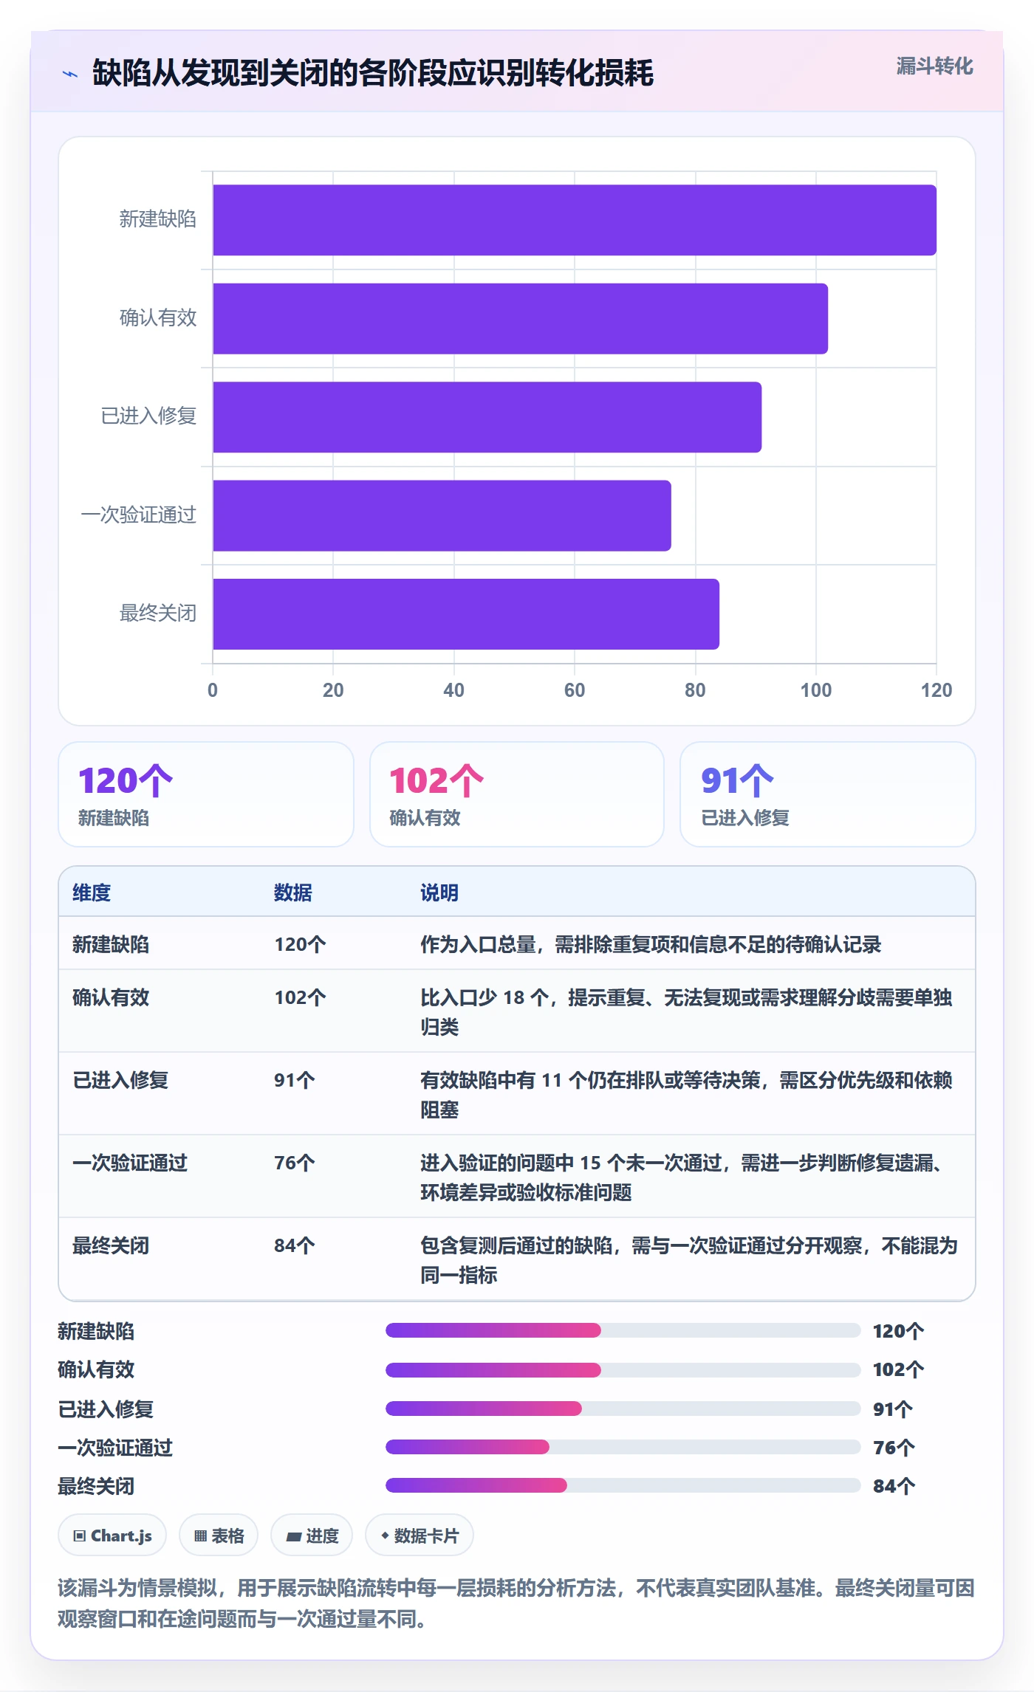Viewport: 1034px width, 1692px height.
Task: Select the 确认有效 bar in the chart
Action: (520, 318)
